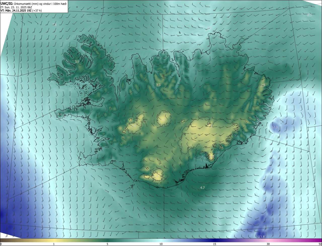The height and width of the screenshot is (246, 322).
Task: Click the 3.3 value in north Iceland
Action: (158, 85)
